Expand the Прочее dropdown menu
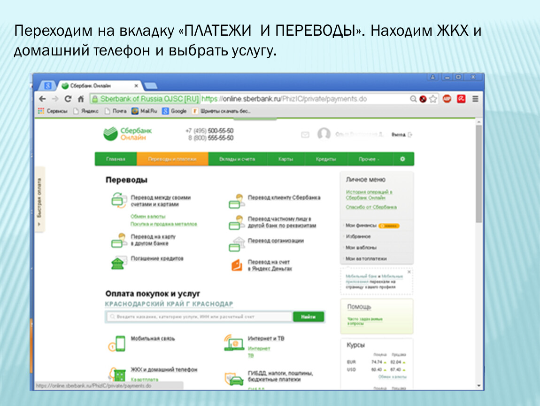This screenshot has width=540, height=406. tap(369, 159)
